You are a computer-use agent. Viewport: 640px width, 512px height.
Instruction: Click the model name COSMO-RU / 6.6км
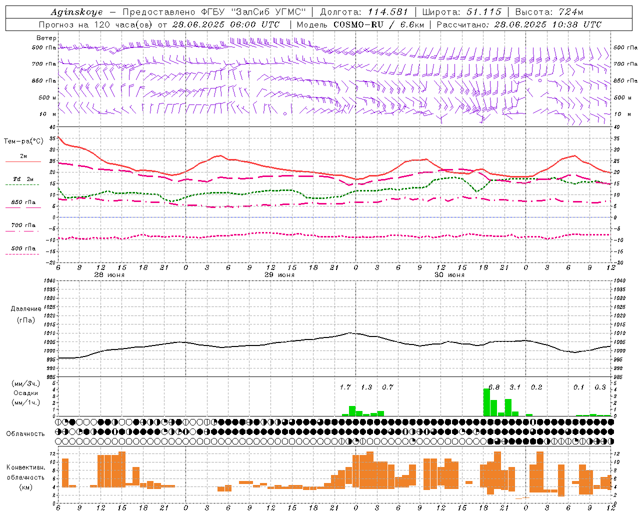tap(379, 24)
